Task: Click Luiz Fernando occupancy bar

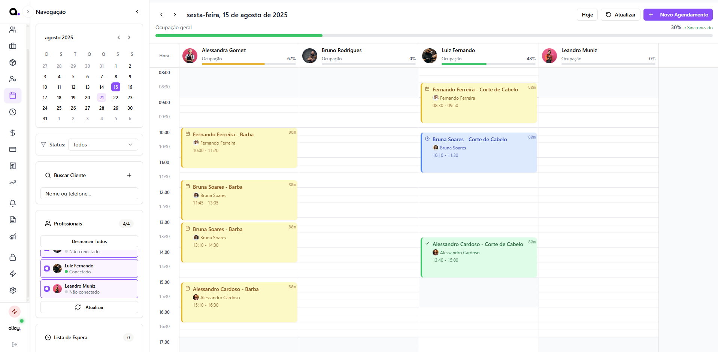Action: pos(488,64)
